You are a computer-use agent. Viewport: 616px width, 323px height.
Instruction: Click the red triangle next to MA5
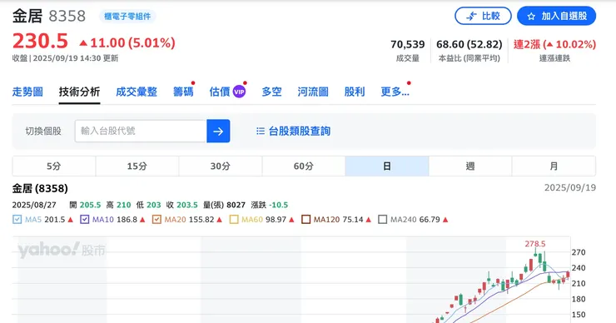click(x=70, y=220)
